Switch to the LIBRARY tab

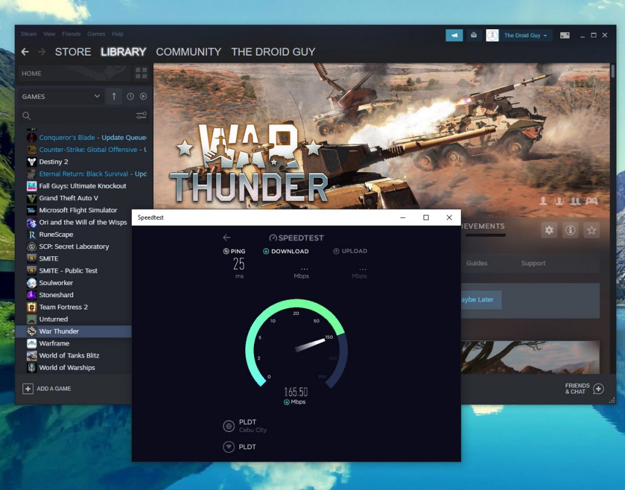pos(123,52)
